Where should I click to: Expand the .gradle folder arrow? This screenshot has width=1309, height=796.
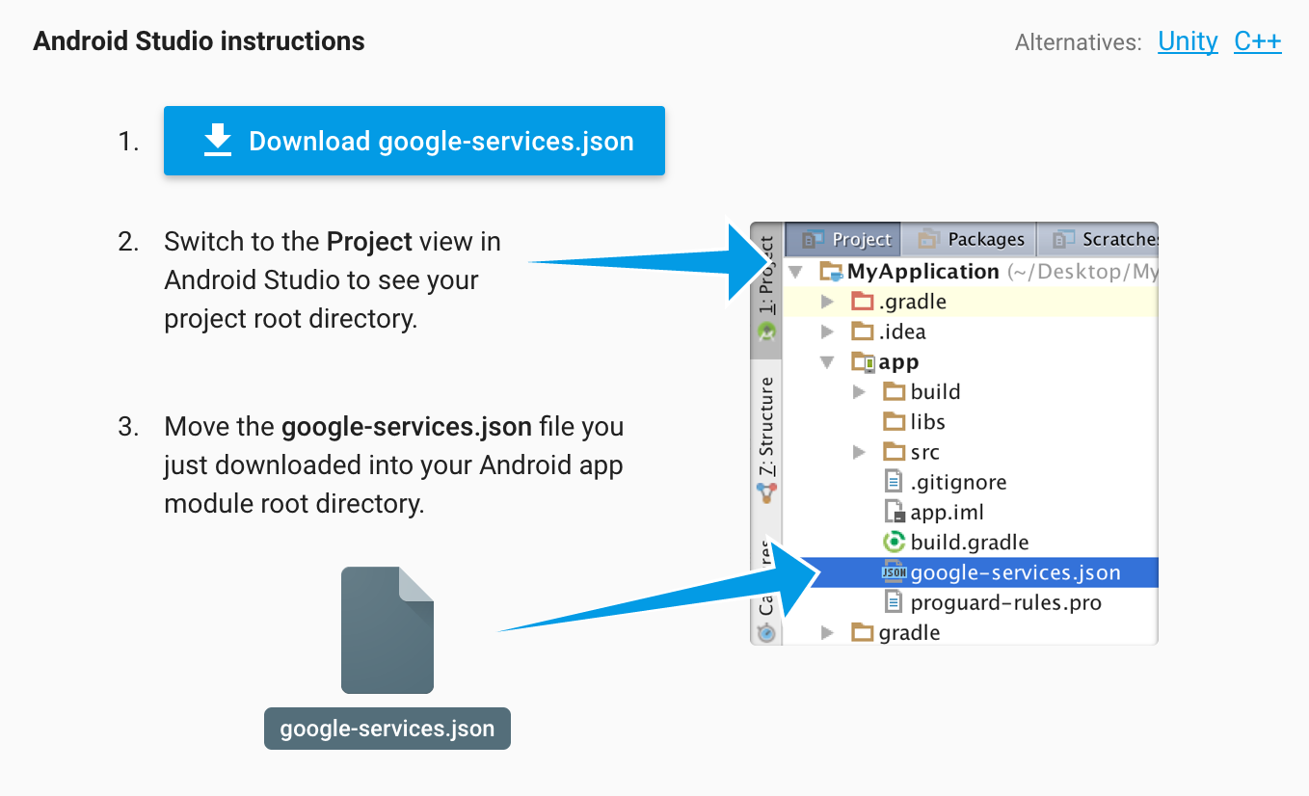point(827,302)
